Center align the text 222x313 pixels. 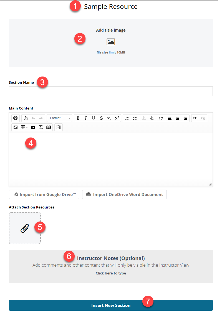[177, 118]
